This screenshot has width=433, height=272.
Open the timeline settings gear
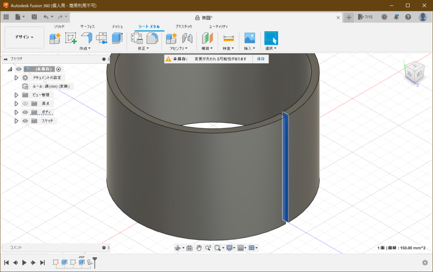pos(425,263)
